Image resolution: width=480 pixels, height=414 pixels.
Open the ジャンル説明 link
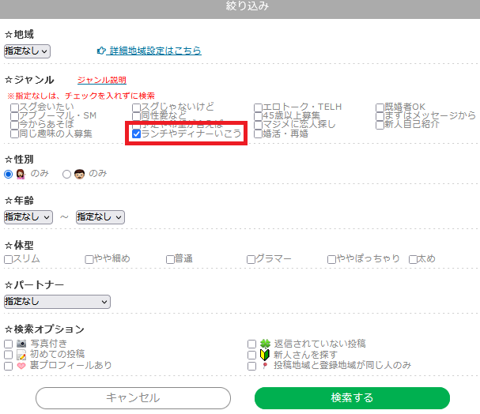(101, 80)
